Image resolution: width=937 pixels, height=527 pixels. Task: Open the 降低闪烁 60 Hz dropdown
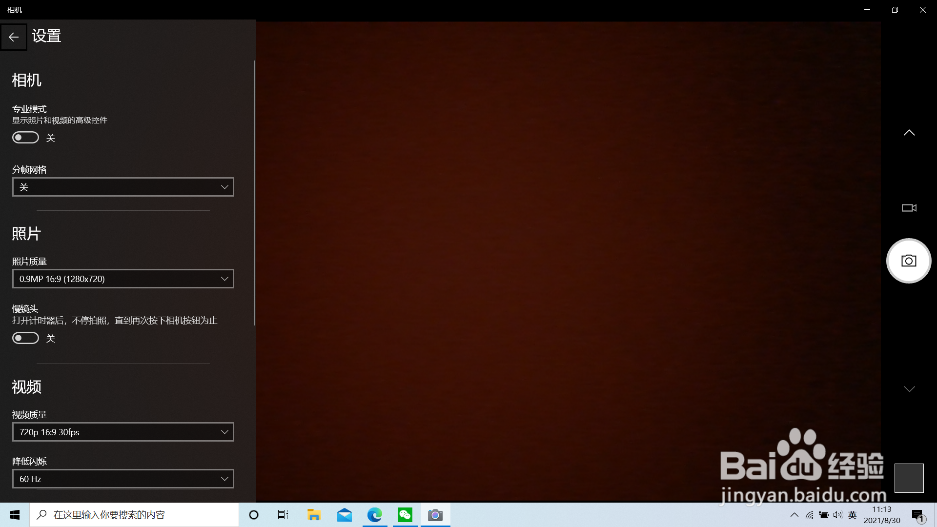(x=123, y=479)
